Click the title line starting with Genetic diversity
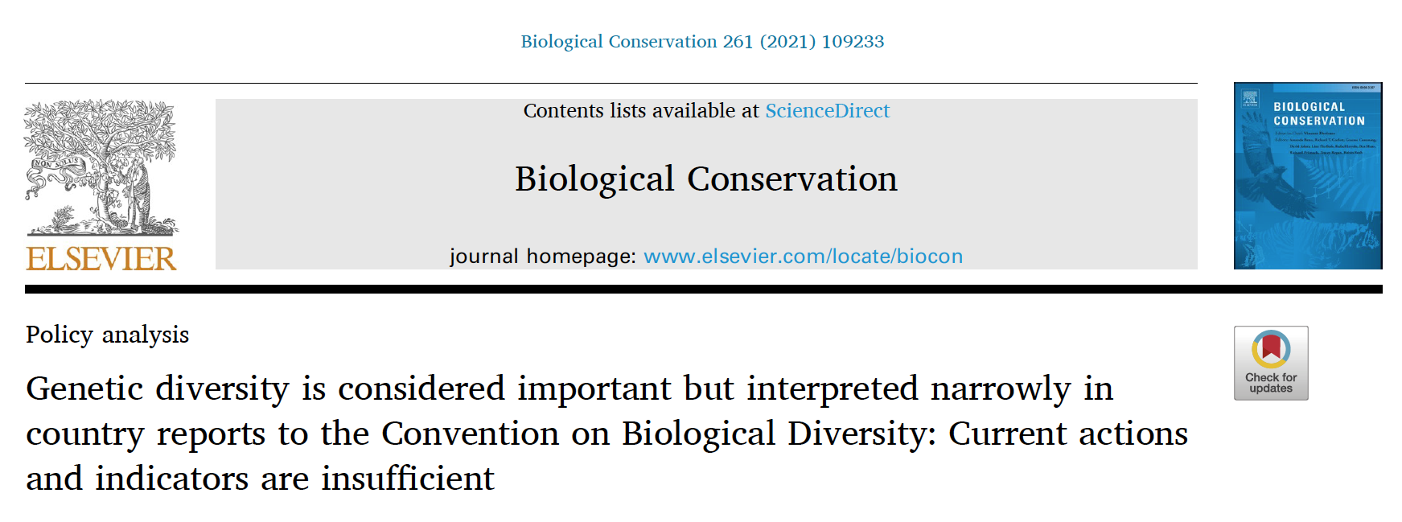The height and width of the screenshot is (522, 1402). [569, 388]
